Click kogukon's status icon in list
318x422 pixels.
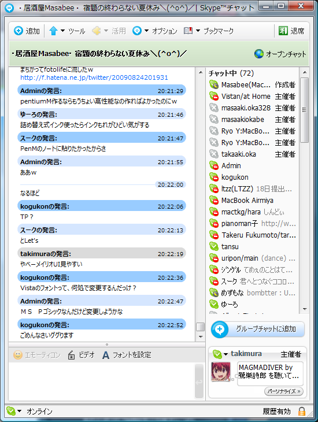pos(214,177)
